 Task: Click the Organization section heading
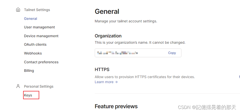(108, 36)
